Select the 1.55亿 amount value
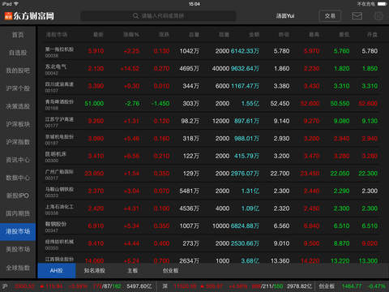 point(250,104)
